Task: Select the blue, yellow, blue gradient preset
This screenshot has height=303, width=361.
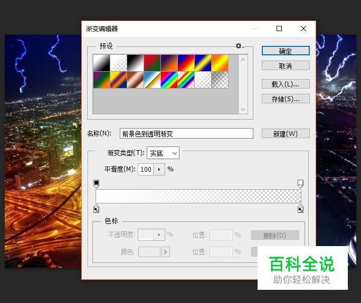Action: [x=203, y=63]
